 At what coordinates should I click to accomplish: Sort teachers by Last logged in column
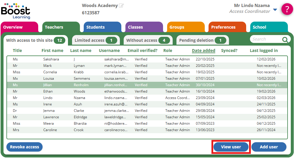click(x=263, y=51)
